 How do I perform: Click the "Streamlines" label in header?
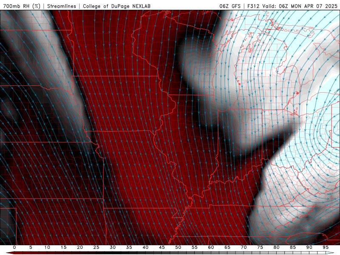pyautogui.click(x=62, y=6)
